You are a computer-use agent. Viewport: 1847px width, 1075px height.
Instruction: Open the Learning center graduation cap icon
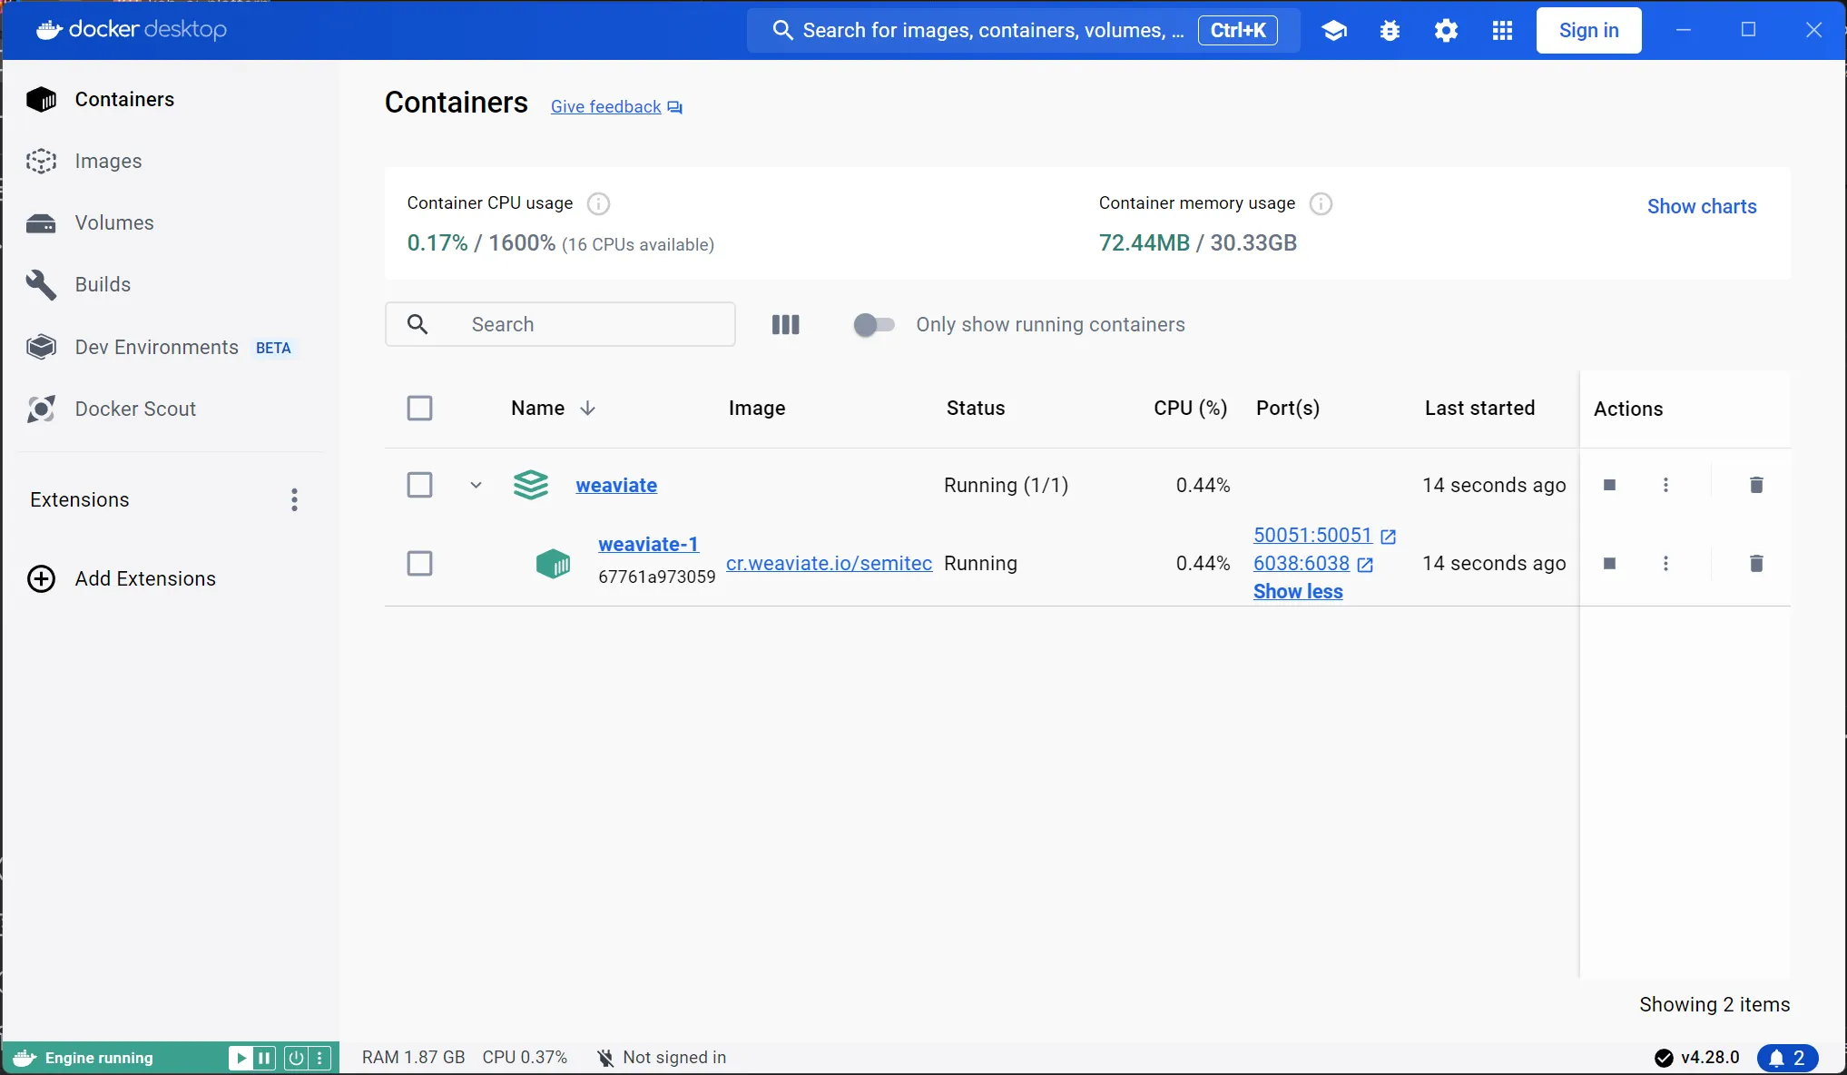point(1333,30)
